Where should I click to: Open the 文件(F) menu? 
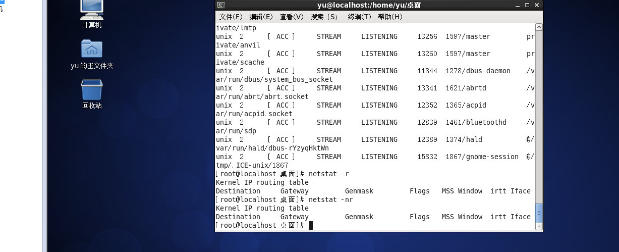click(x=231, y=17)
